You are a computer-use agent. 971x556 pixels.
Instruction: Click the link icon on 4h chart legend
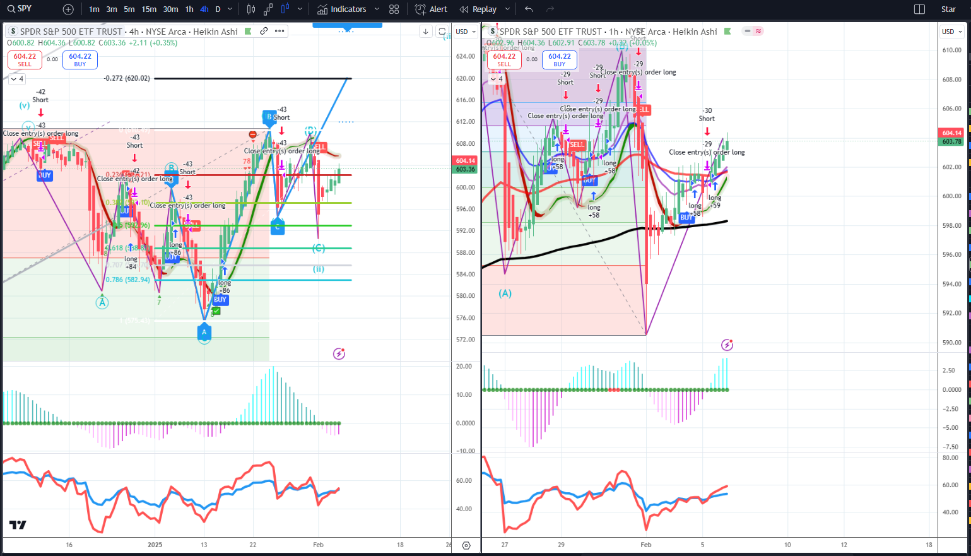point(264,31)
